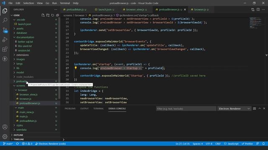Screen dimensions: 268x150
Task: Click Electron: Renderer (code) debug status
Action: 51,144
